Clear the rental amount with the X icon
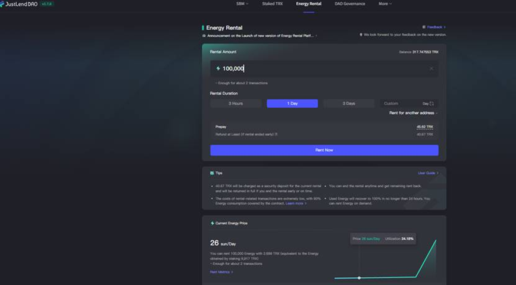Image resolution: width=516 pixels, height=285 pixels. (431, 68)
